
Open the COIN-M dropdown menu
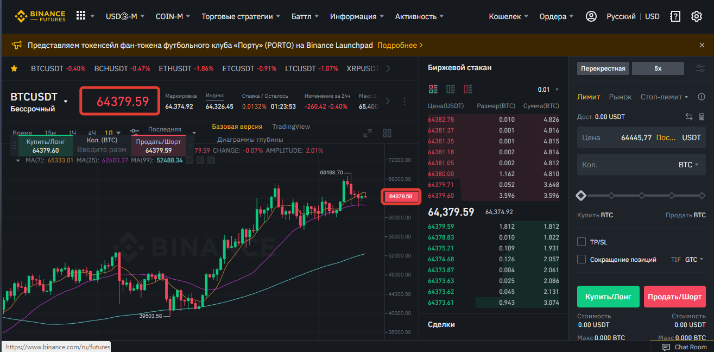click(x=173, y=16)
